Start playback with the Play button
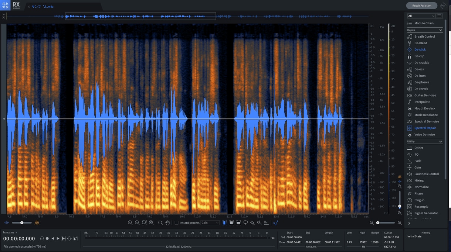The width and height of the screenshot is (451, 252). 58,239
